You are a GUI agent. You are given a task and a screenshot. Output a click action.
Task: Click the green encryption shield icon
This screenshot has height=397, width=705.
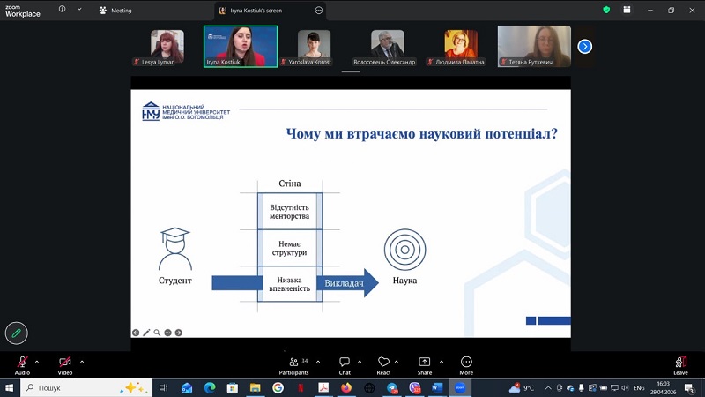click(606, 10)
